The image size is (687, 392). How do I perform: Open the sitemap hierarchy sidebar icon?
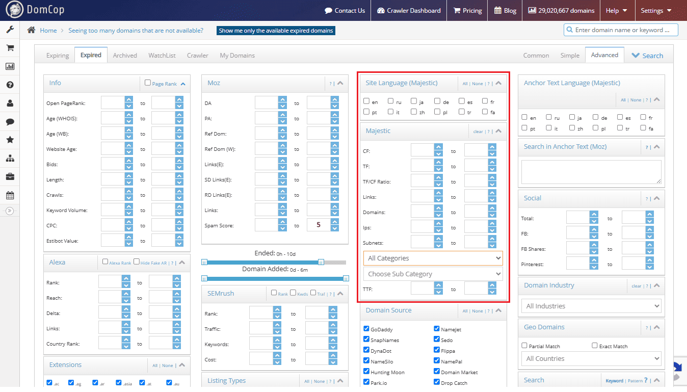(10, 159)
